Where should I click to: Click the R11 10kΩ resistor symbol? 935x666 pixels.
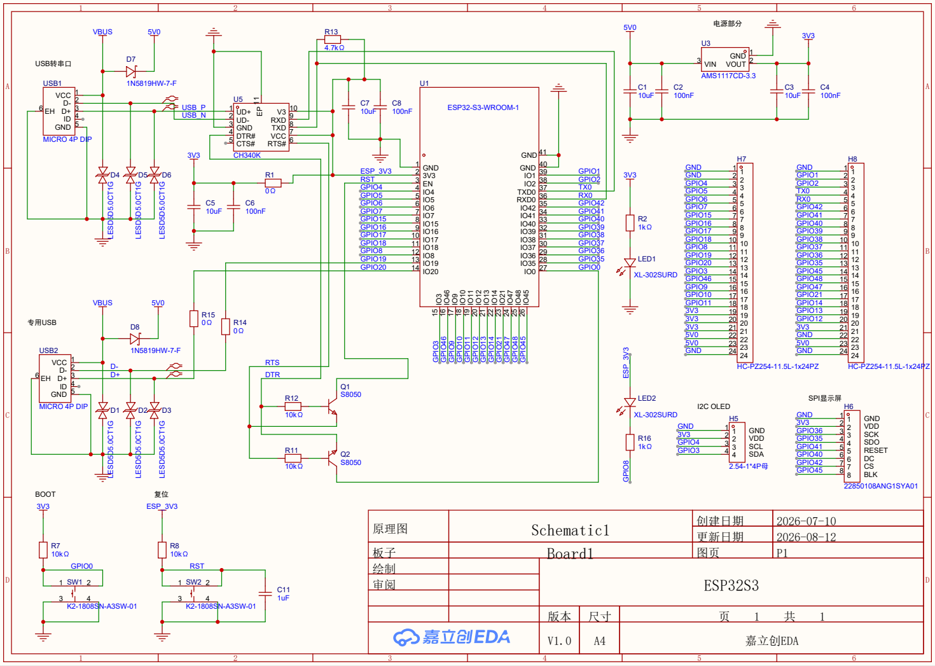pyautogui.click(x=293, y=458)
